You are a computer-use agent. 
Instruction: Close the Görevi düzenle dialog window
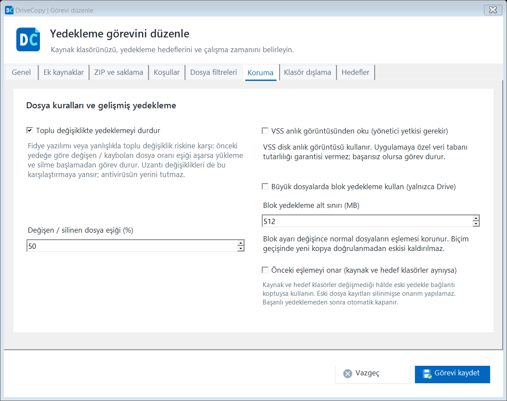pyautogui.click(x=493, y=10)
